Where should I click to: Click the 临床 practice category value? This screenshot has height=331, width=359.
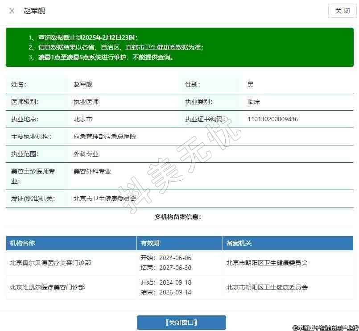point(254,102)
